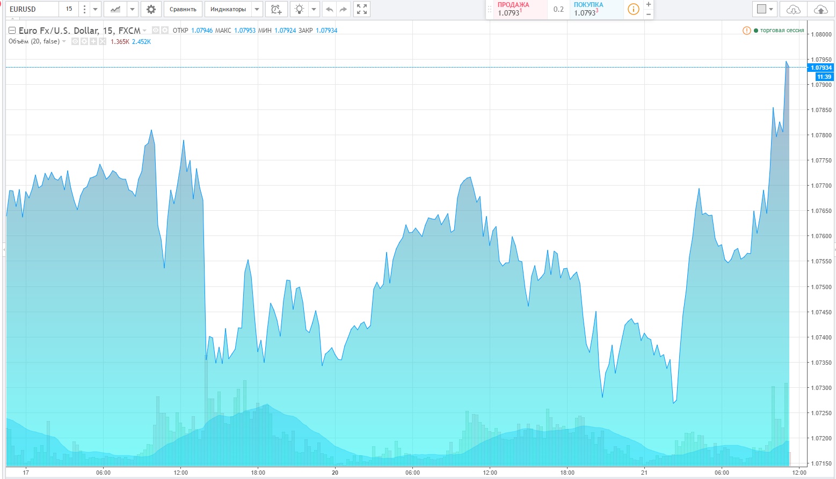This screenshot has width=836, height=479.
Task: Click the lightbulb ideas icon
Action: tap(299, 9)
